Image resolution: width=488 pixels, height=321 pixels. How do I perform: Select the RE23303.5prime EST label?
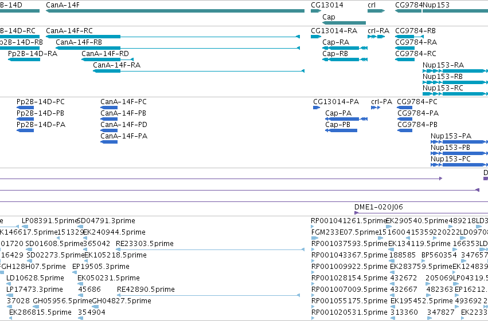(145, 244)
